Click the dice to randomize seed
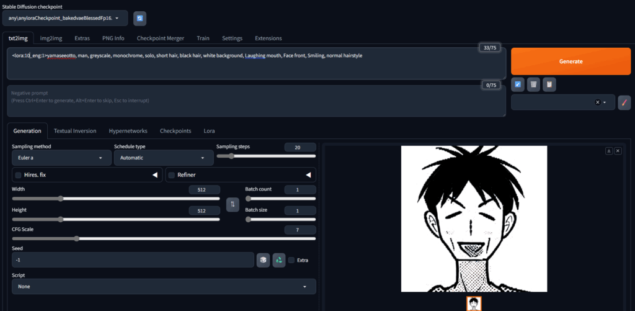The width and height of the screenshot is (635, 311). coord(263,260)
